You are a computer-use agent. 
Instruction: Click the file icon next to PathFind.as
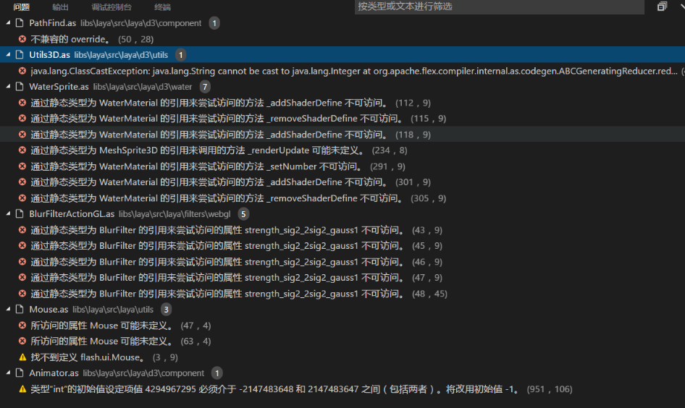click(x=20, y=23)
